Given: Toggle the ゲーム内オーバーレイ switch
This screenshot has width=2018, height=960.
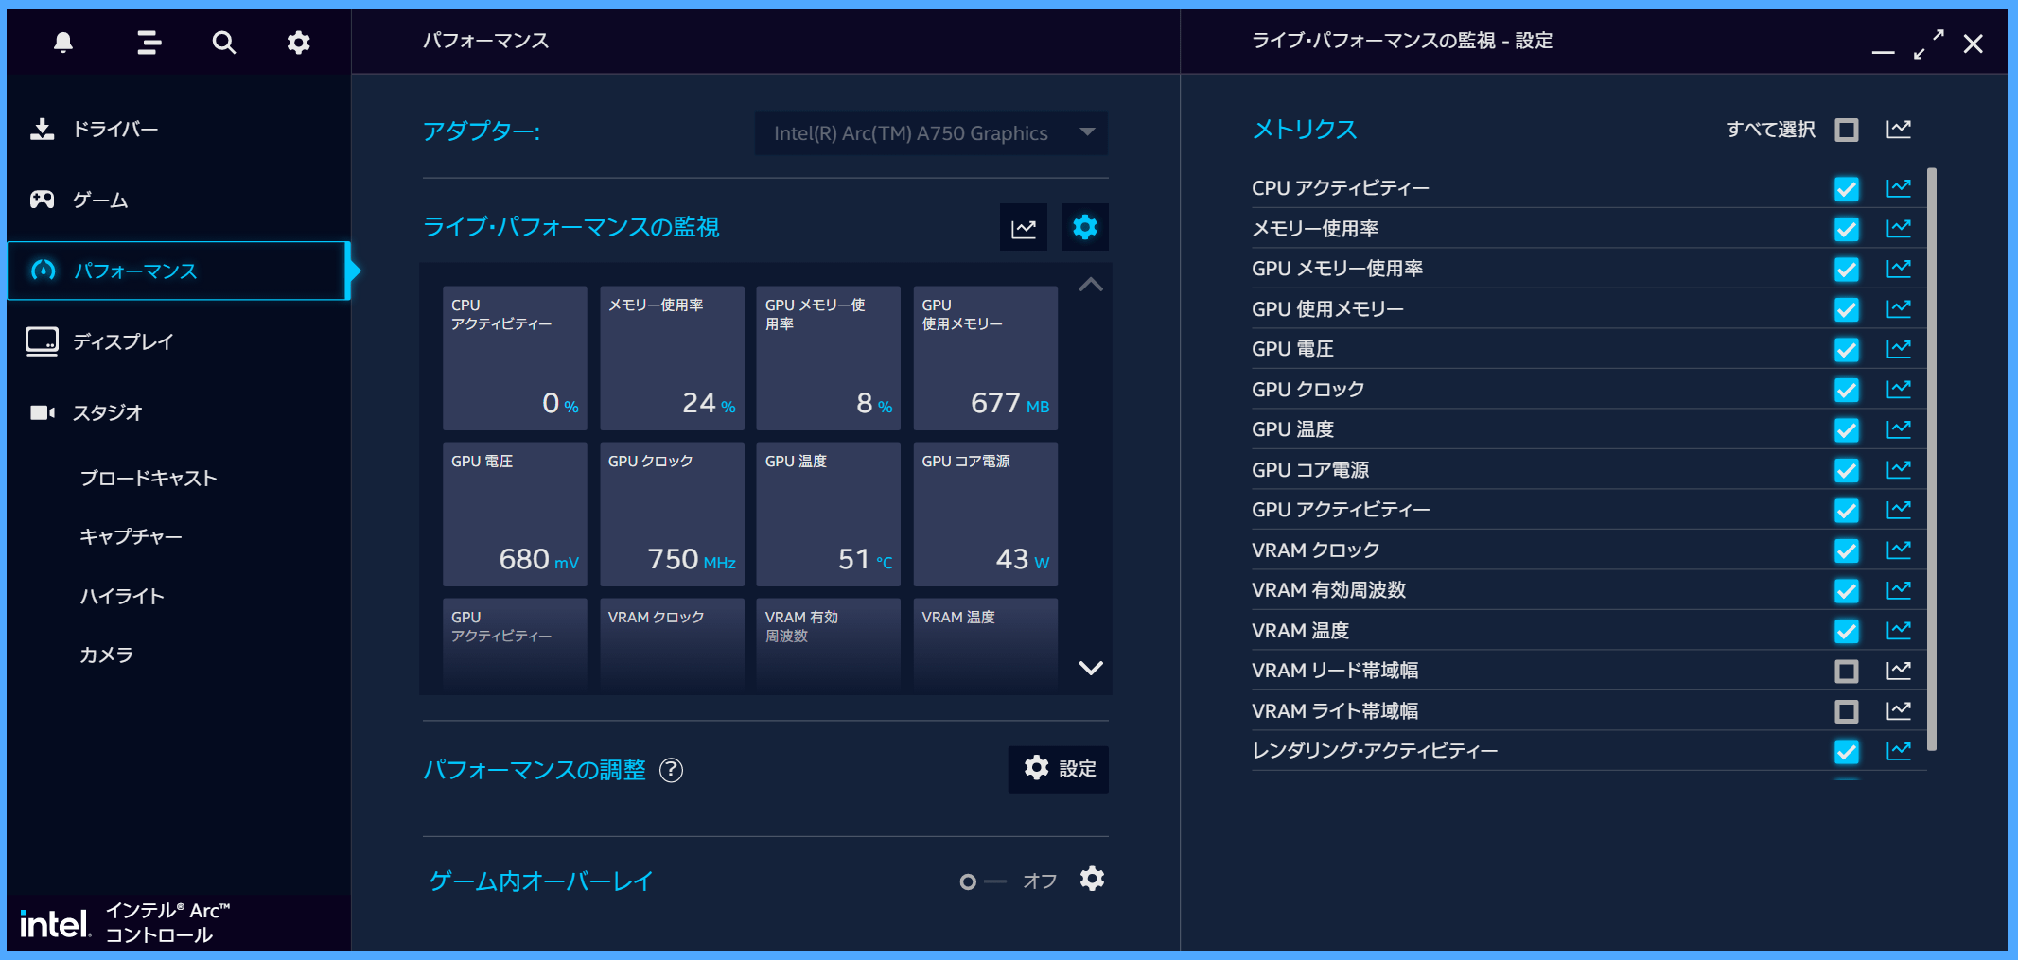Looking at the screenshot, I should [x=982, y=881].
